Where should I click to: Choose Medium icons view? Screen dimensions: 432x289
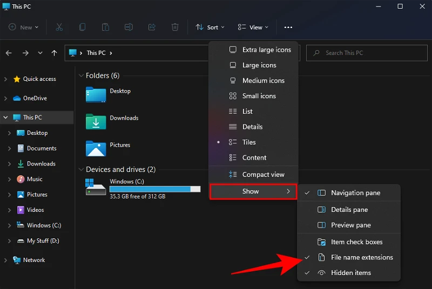click(x=253, y=80)
